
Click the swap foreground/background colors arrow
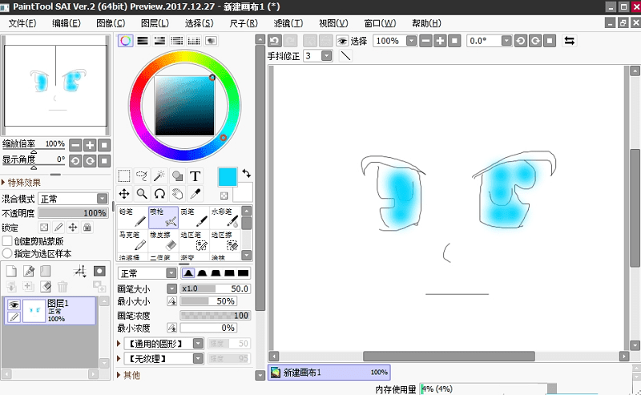coord(246,172)
